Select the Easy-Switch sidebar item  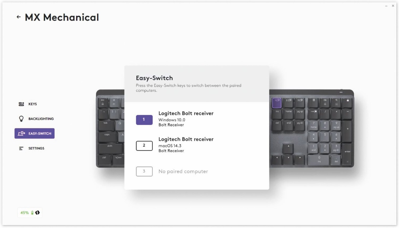tap(35, 133)
